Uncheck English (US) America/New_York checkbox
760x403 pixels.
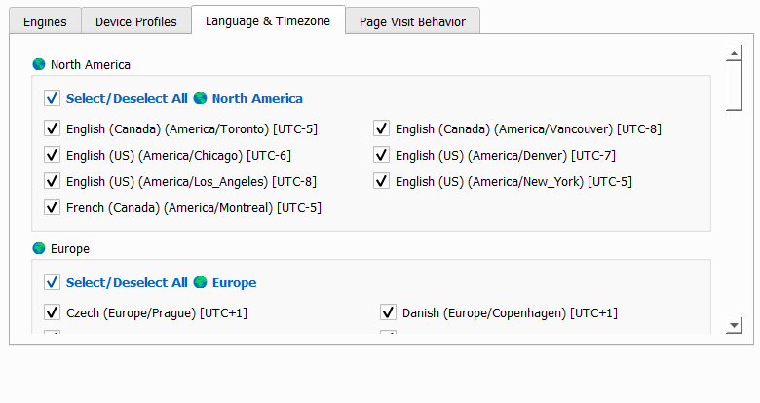(382, 181)
